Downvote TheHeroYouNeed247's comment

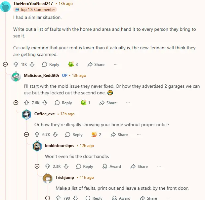(32, 65)
